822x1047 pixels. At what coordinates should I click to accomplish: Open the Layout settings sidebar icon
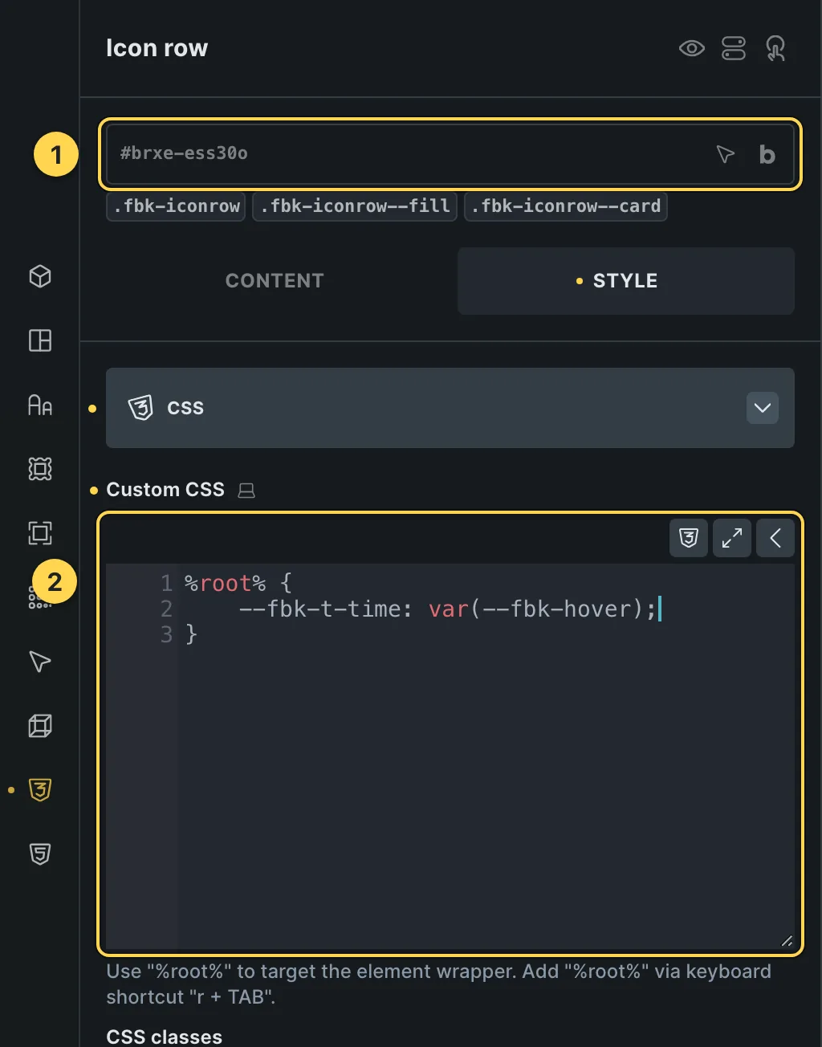pos(40,340)
